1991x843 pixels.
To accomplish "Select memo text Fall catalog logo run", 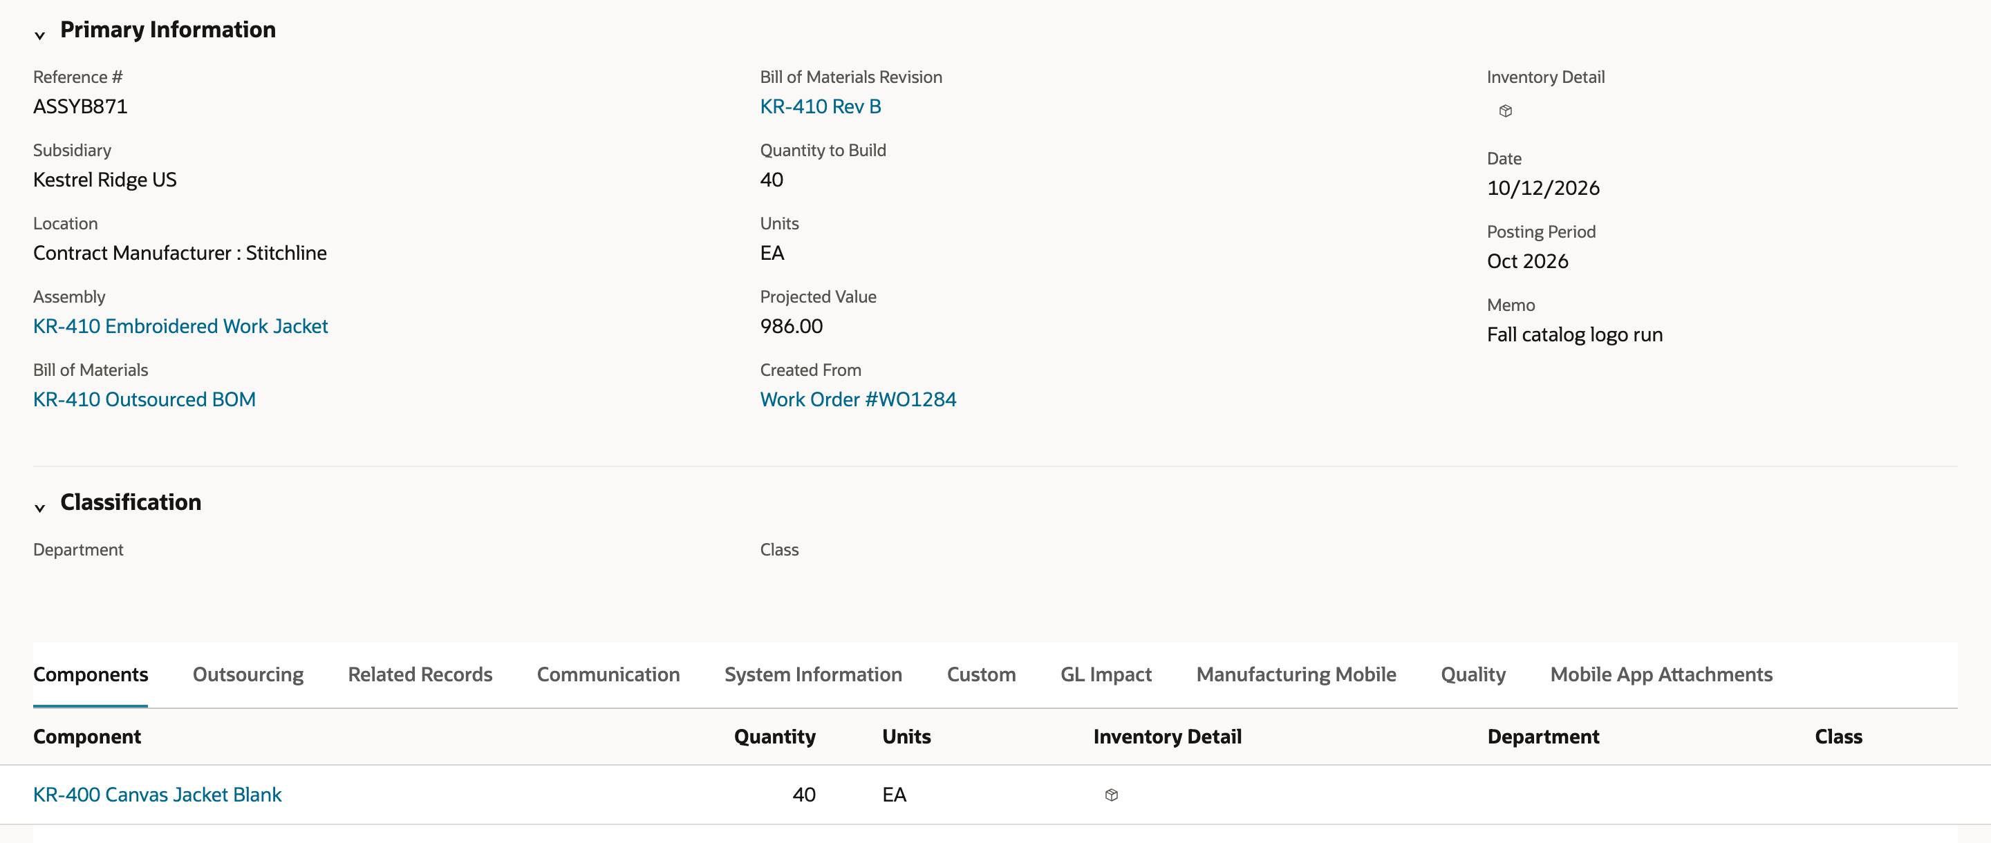I will 1574,334.
